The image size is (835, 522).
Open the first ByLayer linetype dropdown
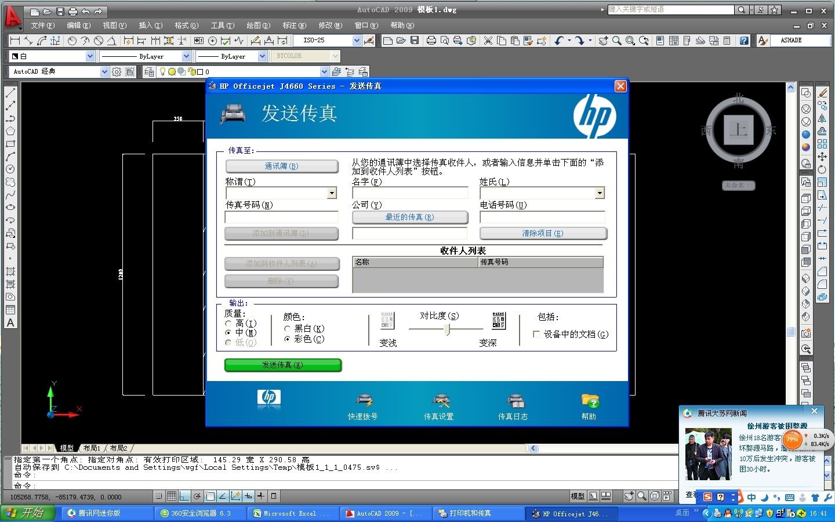186,56
